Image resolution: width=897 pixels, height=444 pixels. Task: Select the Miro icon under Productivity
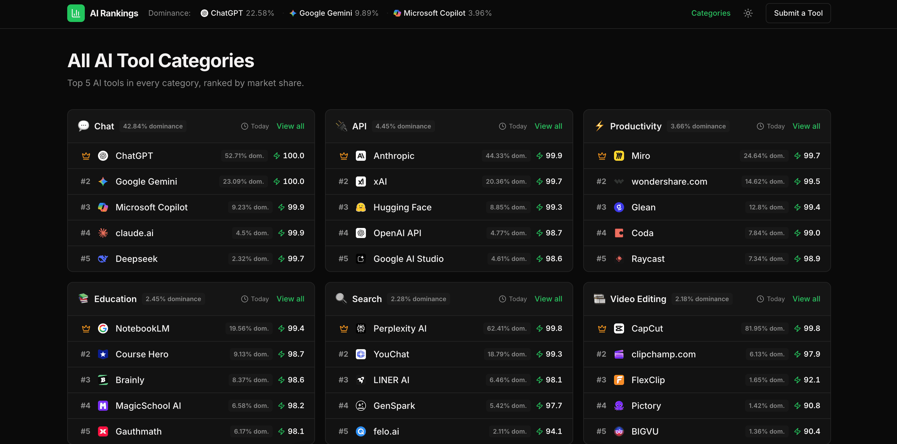point(619,156)
